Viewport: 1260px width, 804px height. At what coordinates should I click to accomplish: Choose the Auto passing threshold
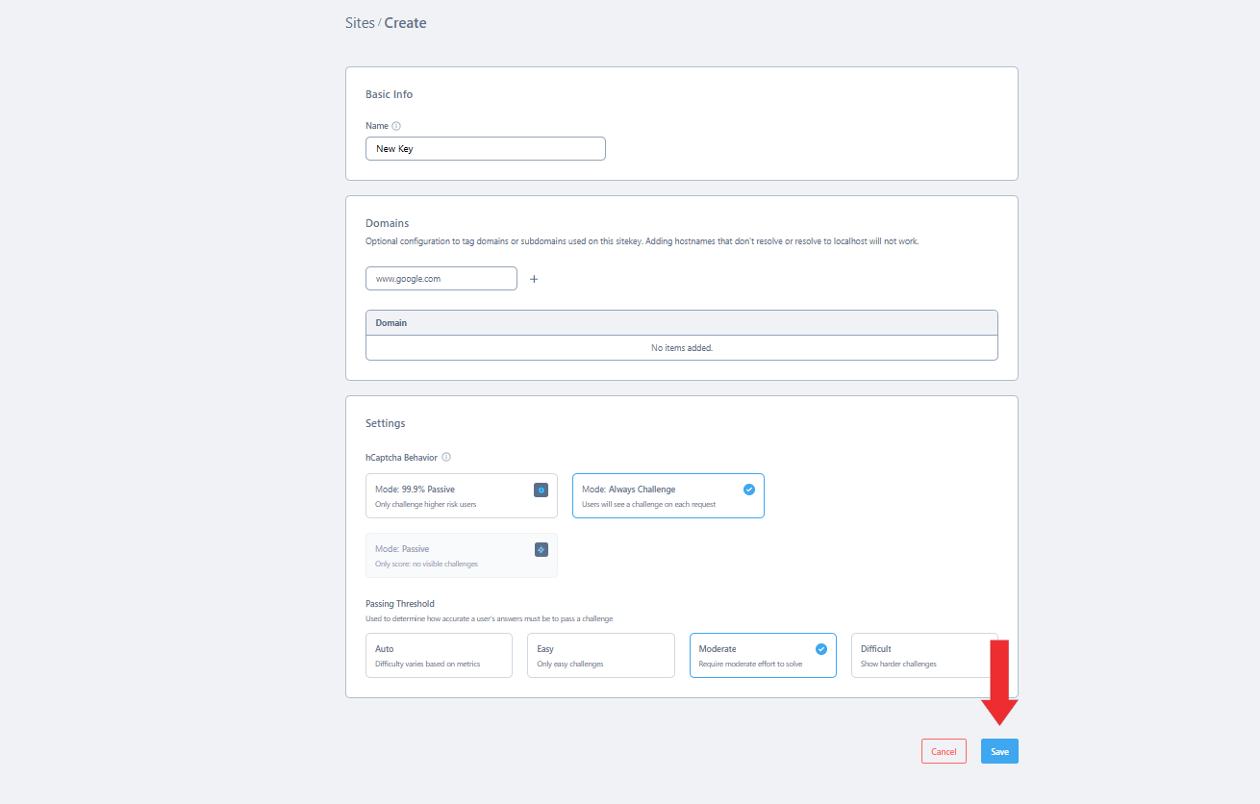click(439, 655)
